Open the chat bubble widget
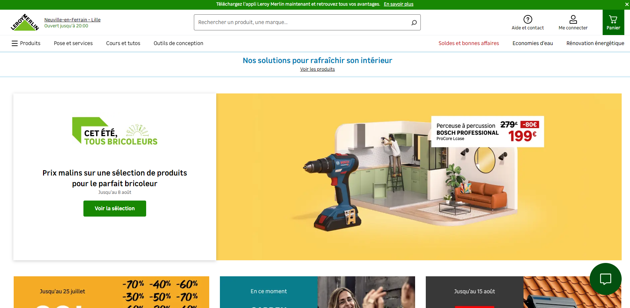The width and height of the screenshot is (630, 308). coord(605,279)
